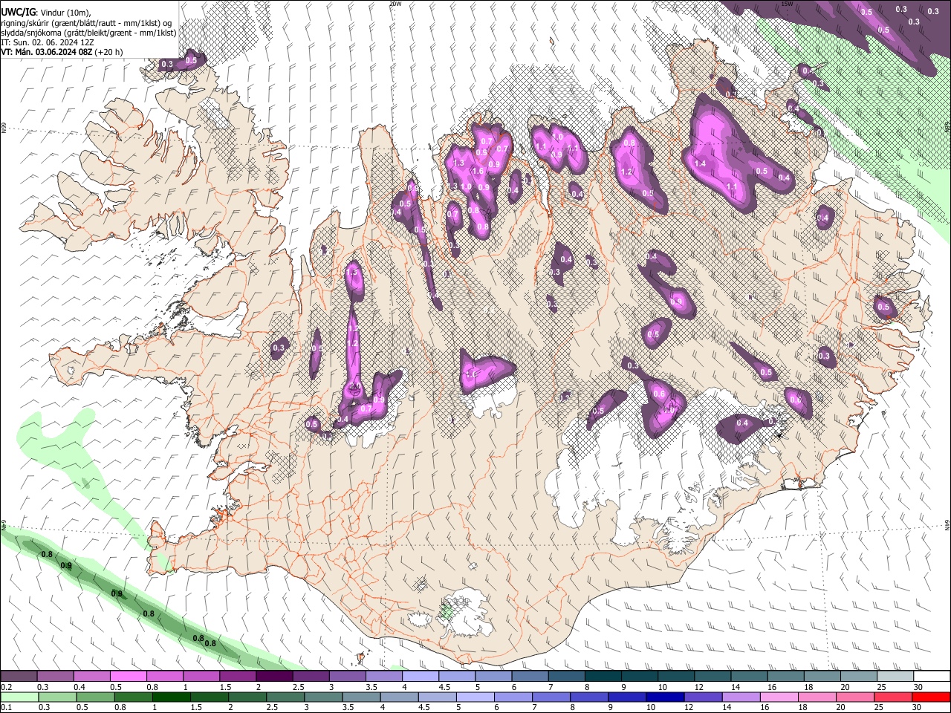This screenshot has width=951, height=713.
Task: Click the UWC/IG title text
Action: 17,13
